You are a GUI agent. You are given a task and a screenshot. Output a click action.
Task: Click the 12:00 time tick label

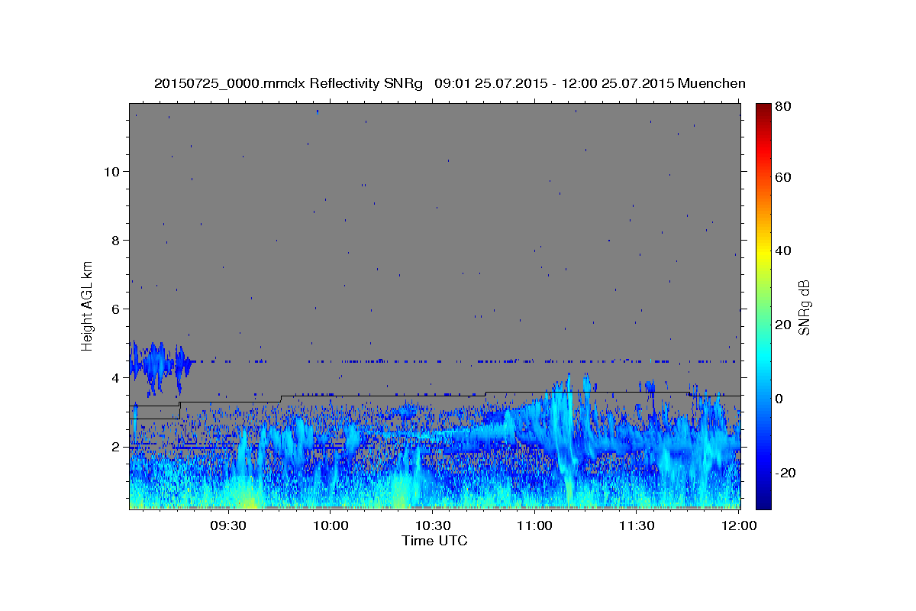click(738, 525)
